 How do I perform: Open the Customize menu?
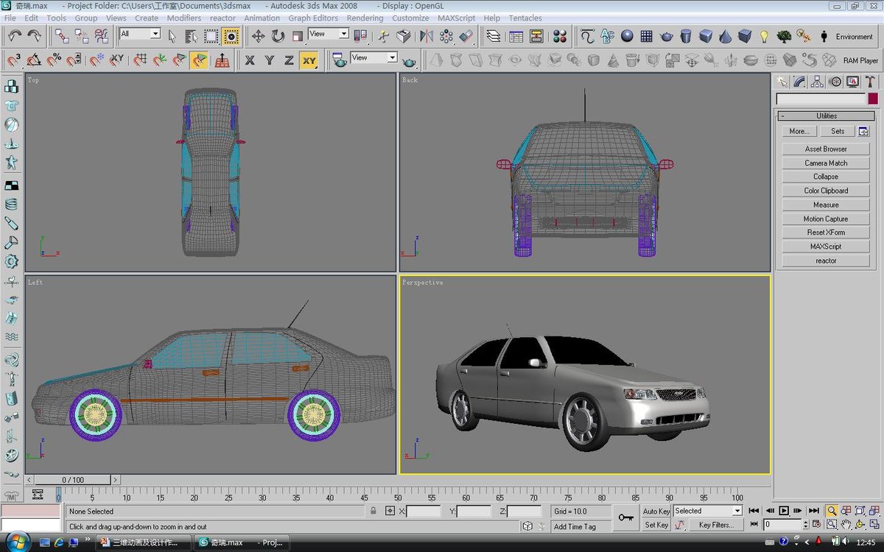coord(410,18)
